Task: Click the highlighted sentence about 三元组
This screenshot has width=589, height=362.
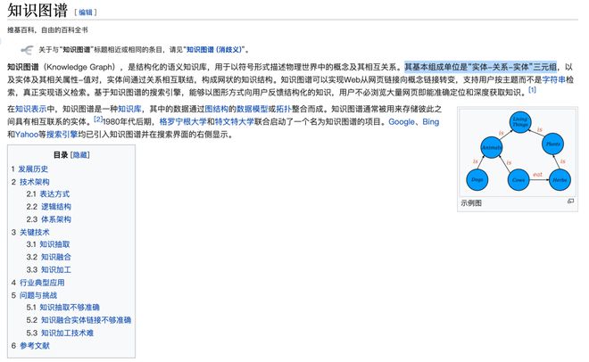Action: coord(480,67)
